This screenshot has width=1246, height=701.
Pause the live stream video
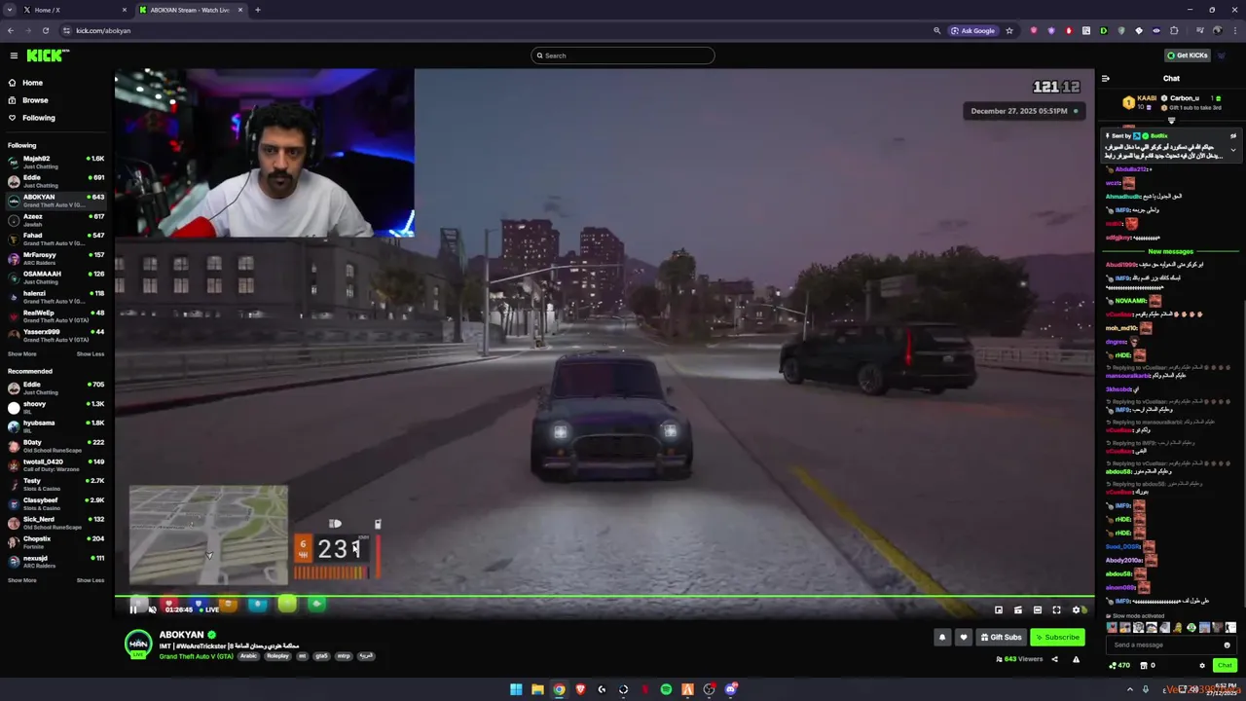(133, 609)
